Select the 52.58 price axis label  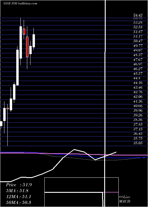pos(138,27)
